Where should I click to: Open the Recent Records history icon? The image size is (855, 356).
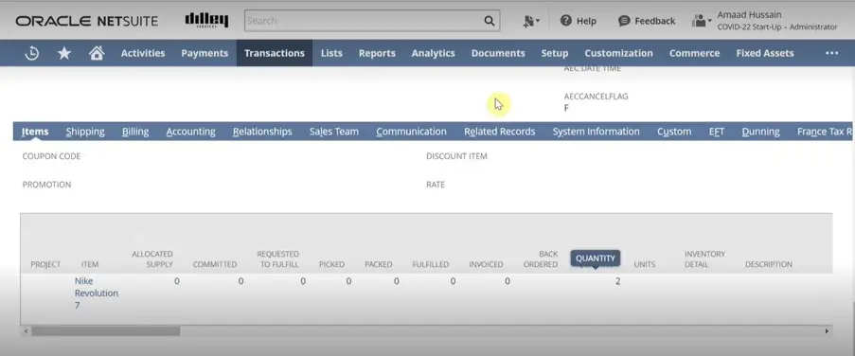pos(31,53)
